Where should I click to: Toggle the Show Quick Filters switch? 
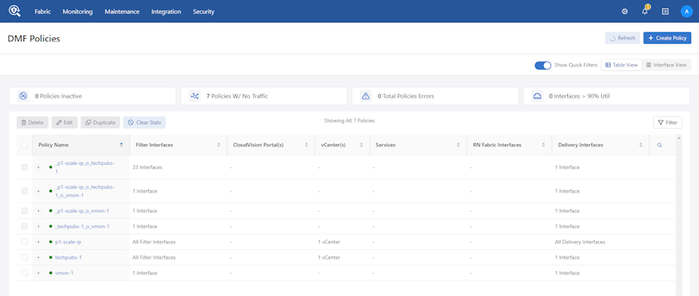click(x=543, y=65)
